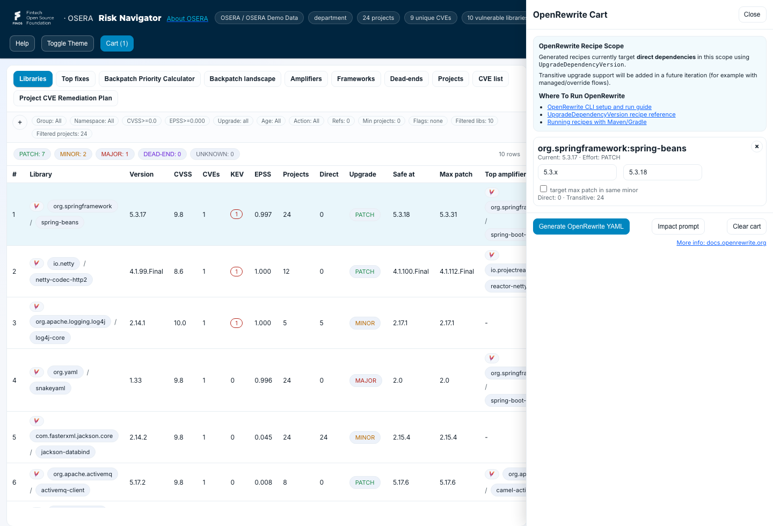Open the Dead-ends tab
The image size is (773, 526).
coord(406,79)
